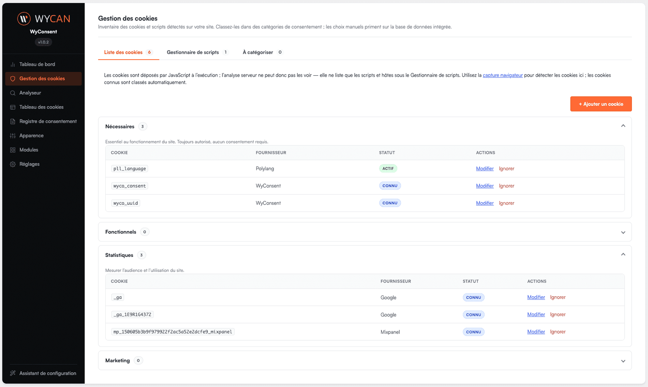Click the Marketing section title

point(117,360)
